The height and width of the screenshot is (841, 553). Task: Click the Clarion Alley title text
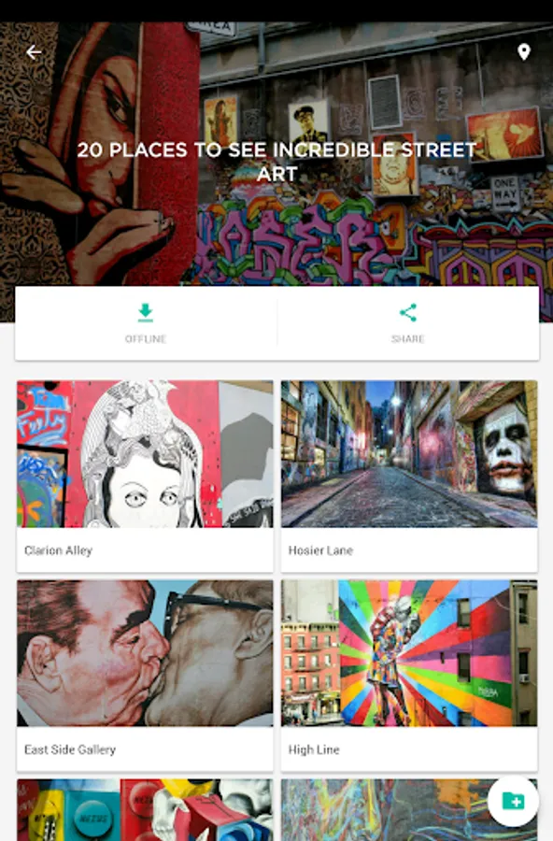click(x=59, y=550)
